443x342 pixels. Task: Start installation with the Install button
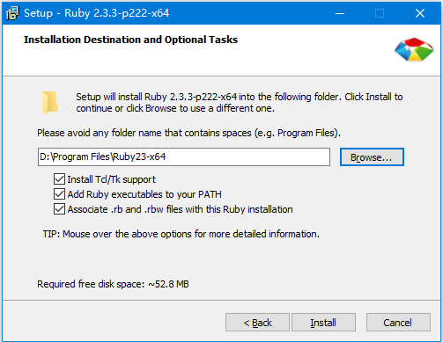click(323, 323)
